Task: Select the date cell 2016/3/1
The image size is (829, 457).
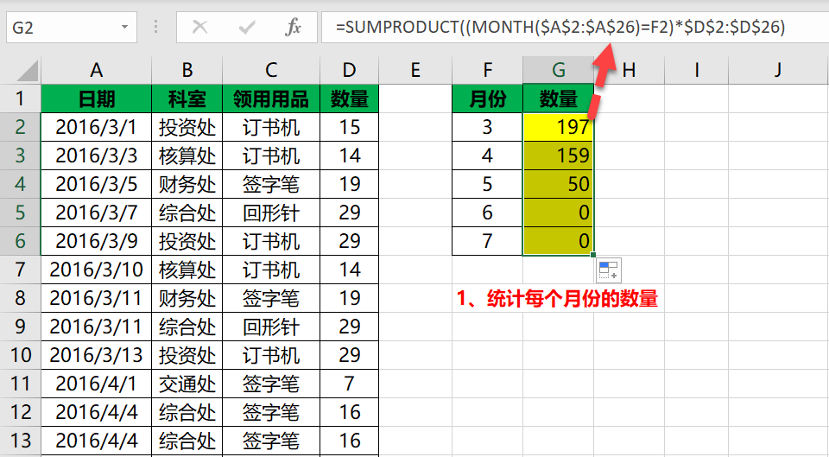Action: pos(96,127)
